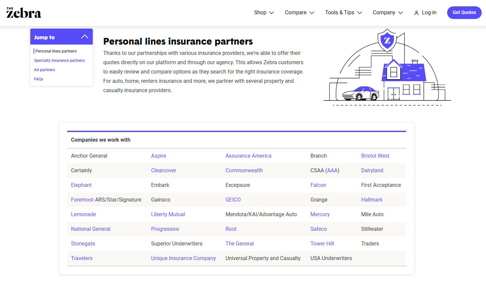
Task: Open the GEICO partner link
Action: point(233,200)
